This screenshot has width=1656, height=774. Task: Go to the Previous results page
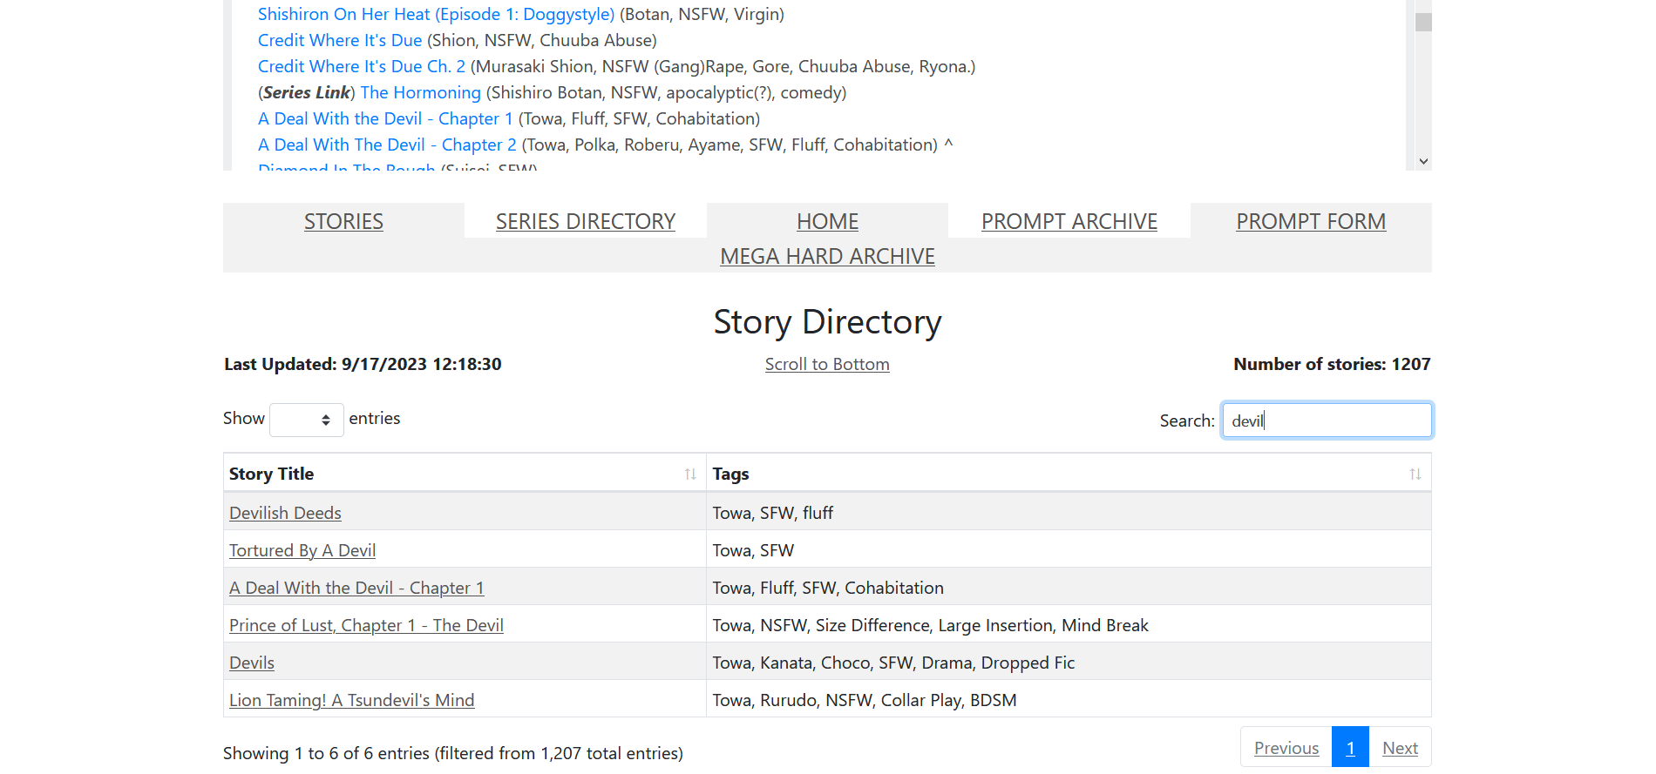tap(1286, 748)
